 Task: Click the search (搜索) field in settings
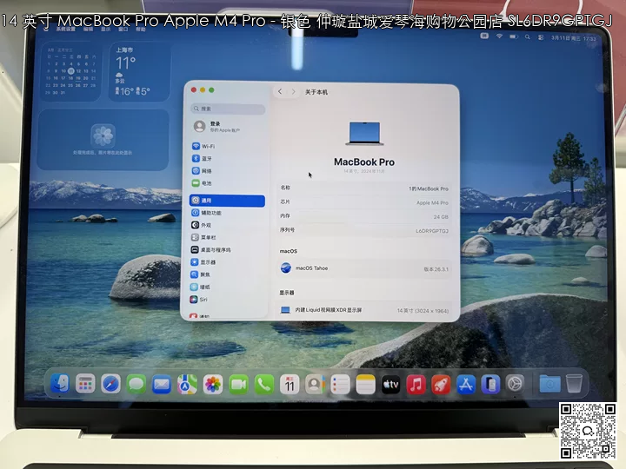click(x=228, y=109)
